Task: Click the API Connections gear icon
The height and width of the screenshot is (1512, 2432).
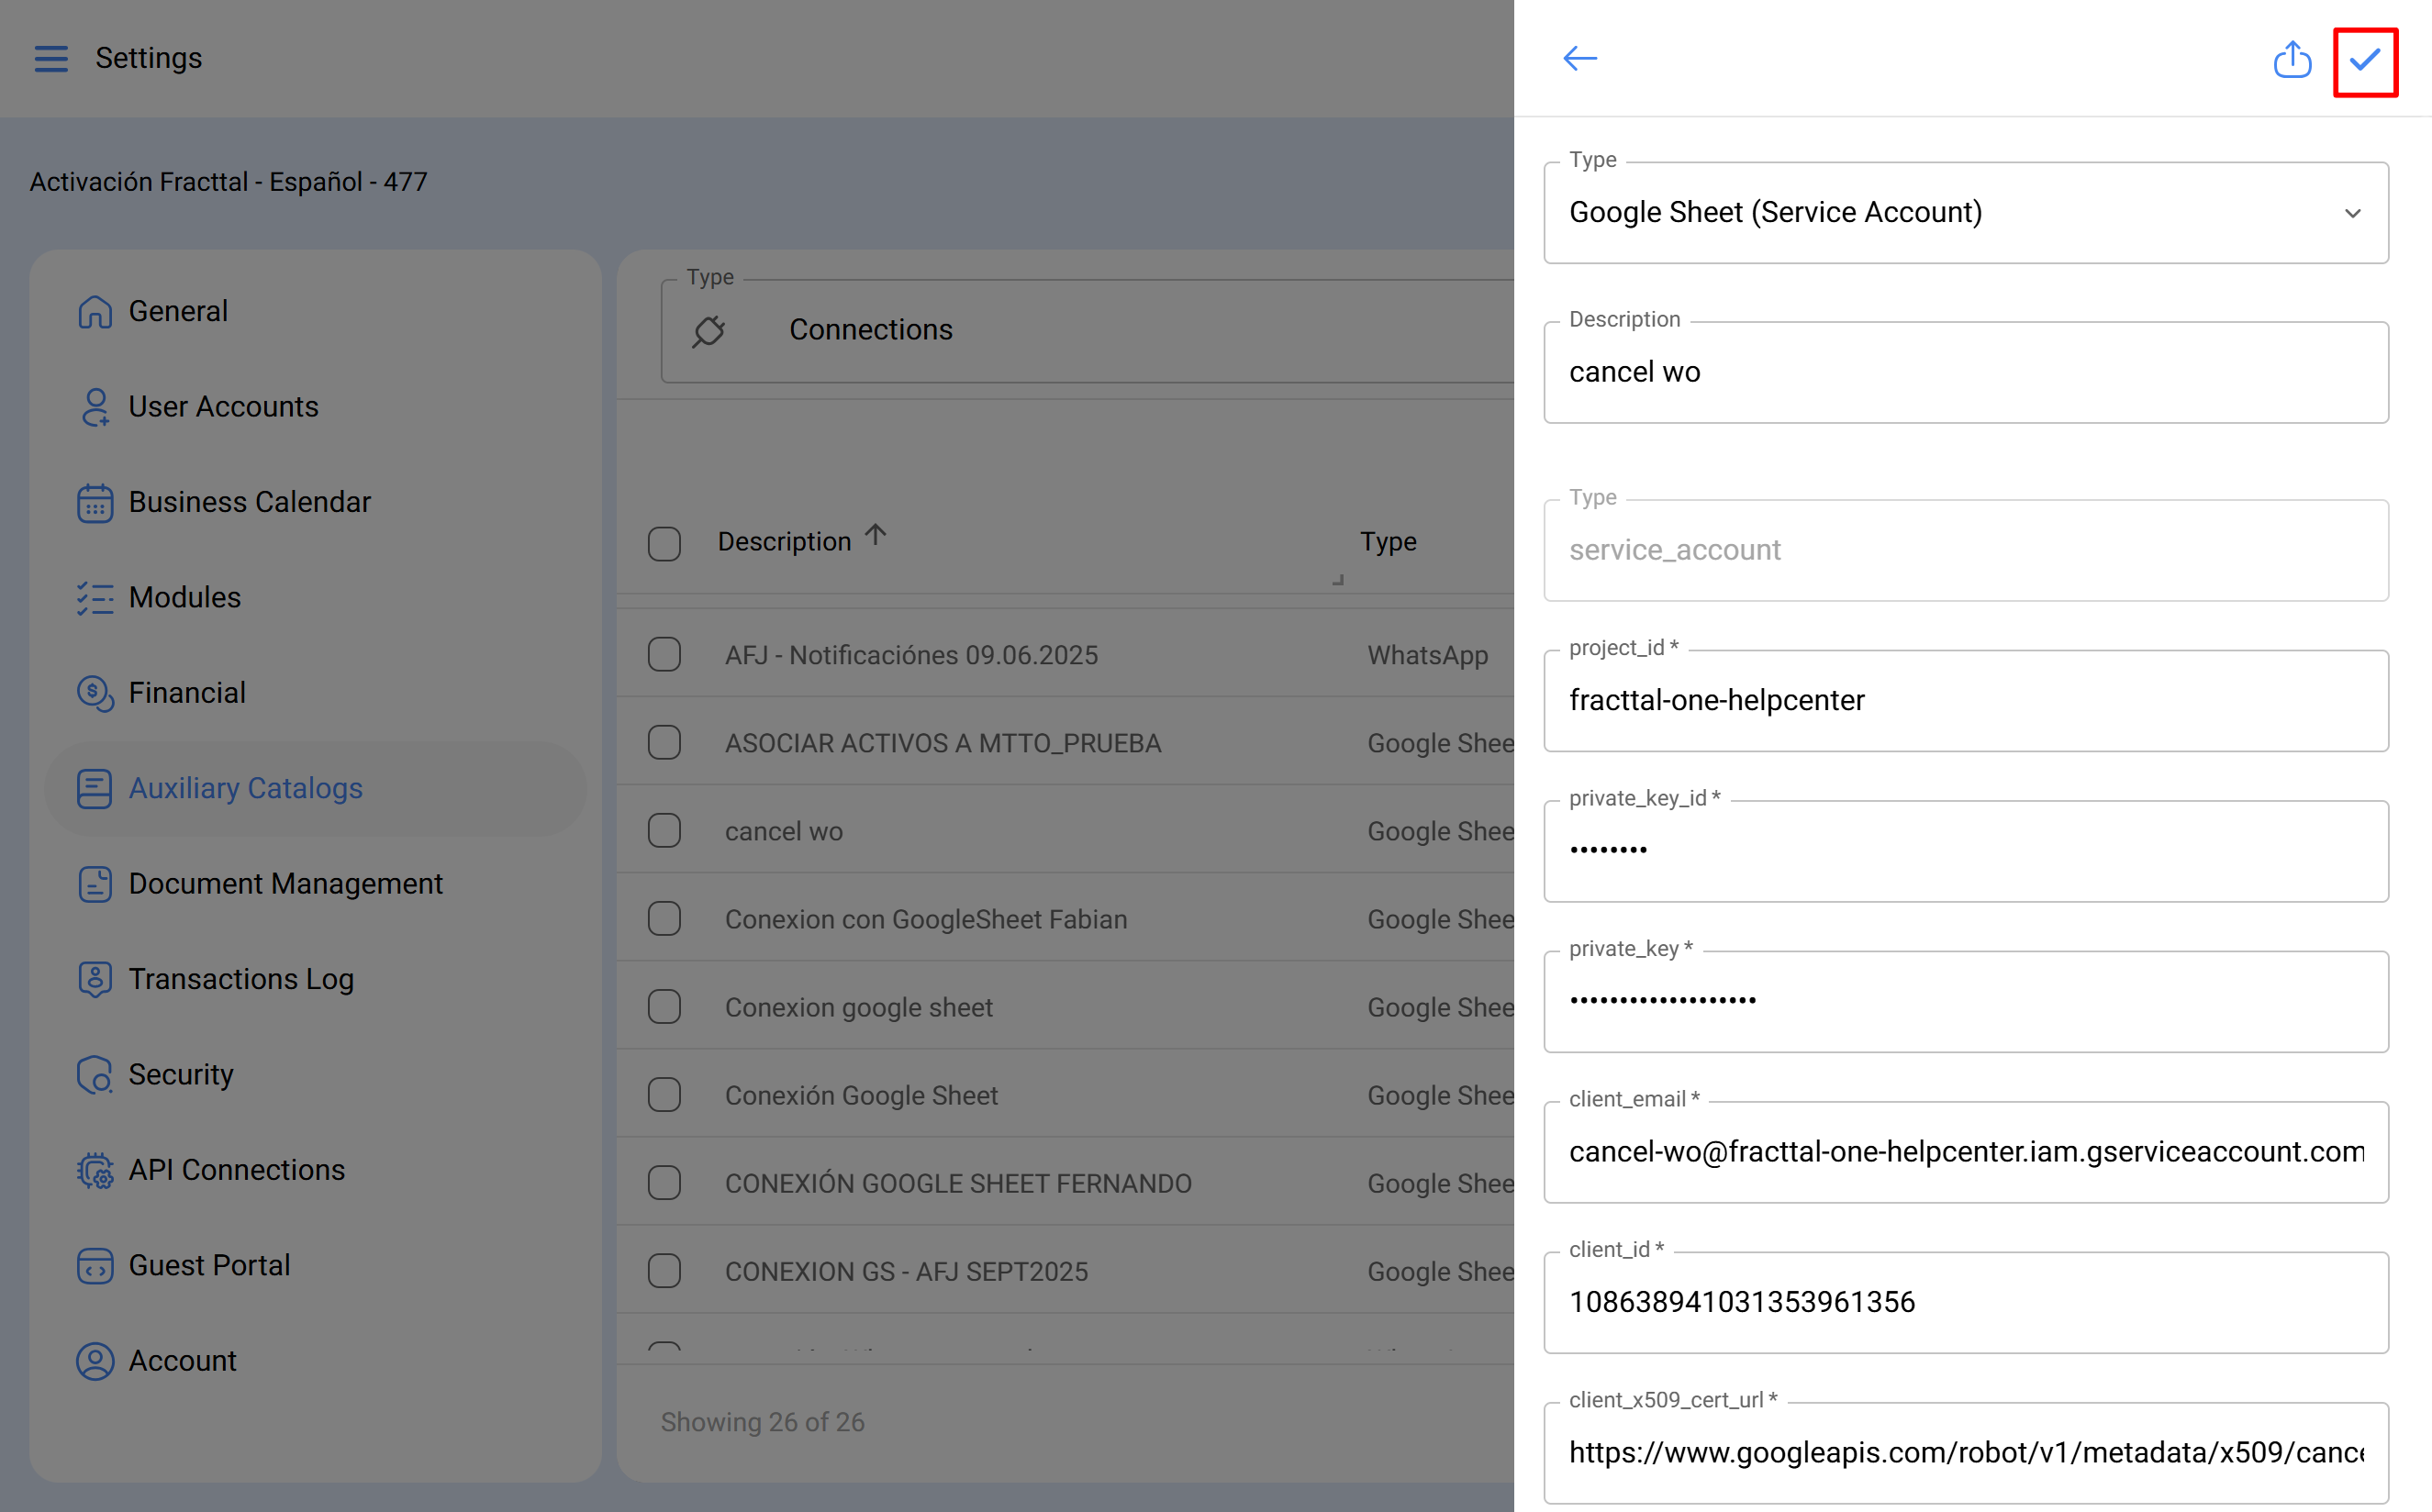Action: 95,1170
